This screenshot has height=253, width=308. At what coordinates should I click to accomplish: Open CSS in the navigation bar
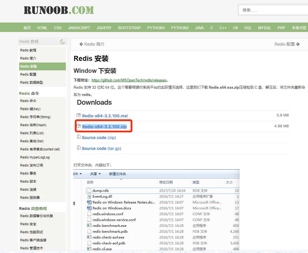coord(58,28)
